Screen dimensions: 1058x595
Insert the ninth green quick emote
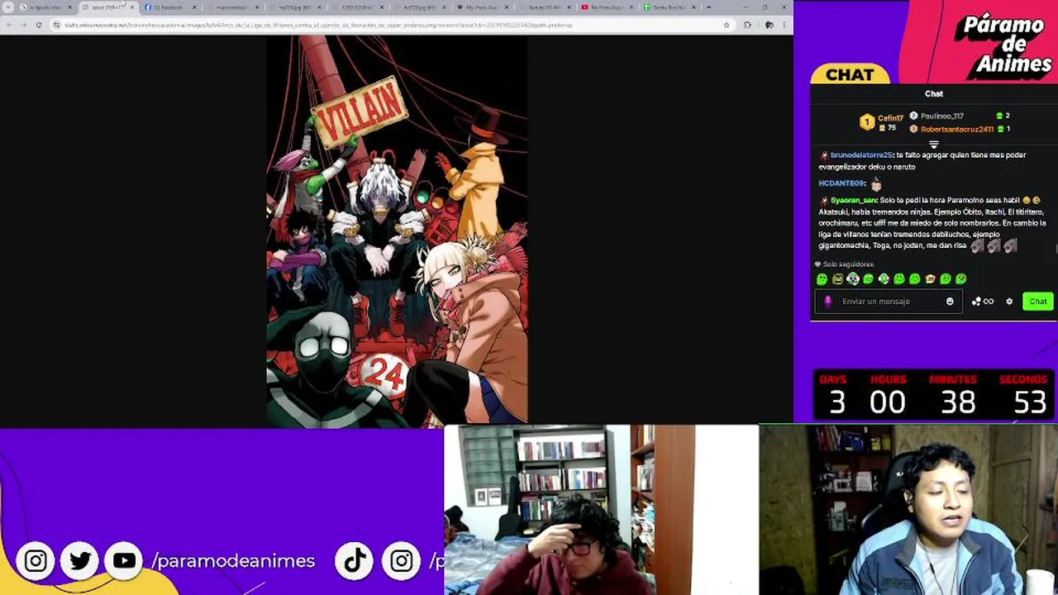click(946, 279)
